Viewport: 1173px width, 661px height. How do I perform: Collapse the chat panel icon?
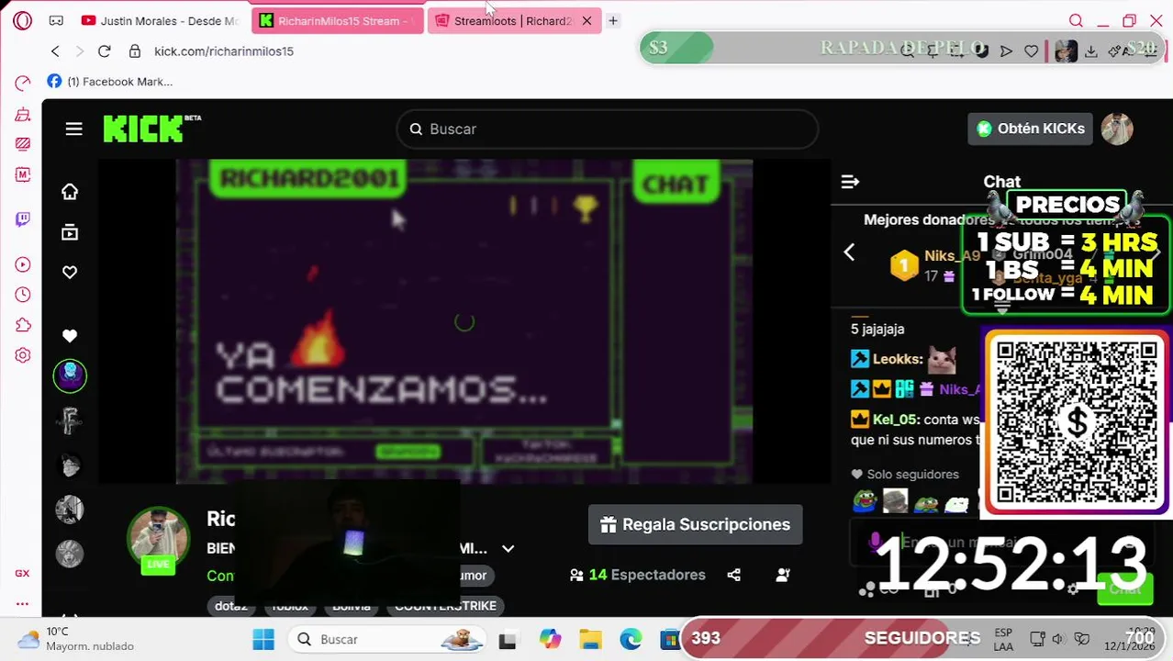click(850, 182)
